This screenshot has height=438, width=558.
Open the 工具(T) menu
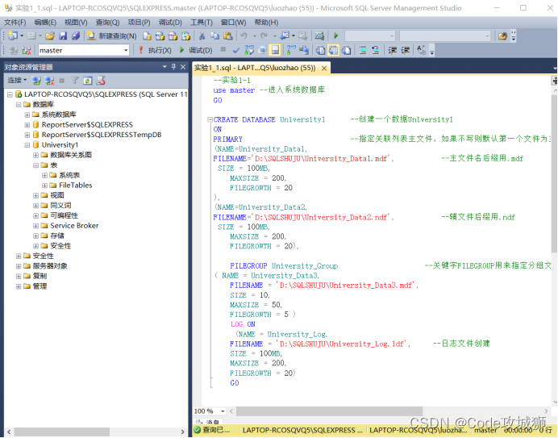tap(202, 23)
